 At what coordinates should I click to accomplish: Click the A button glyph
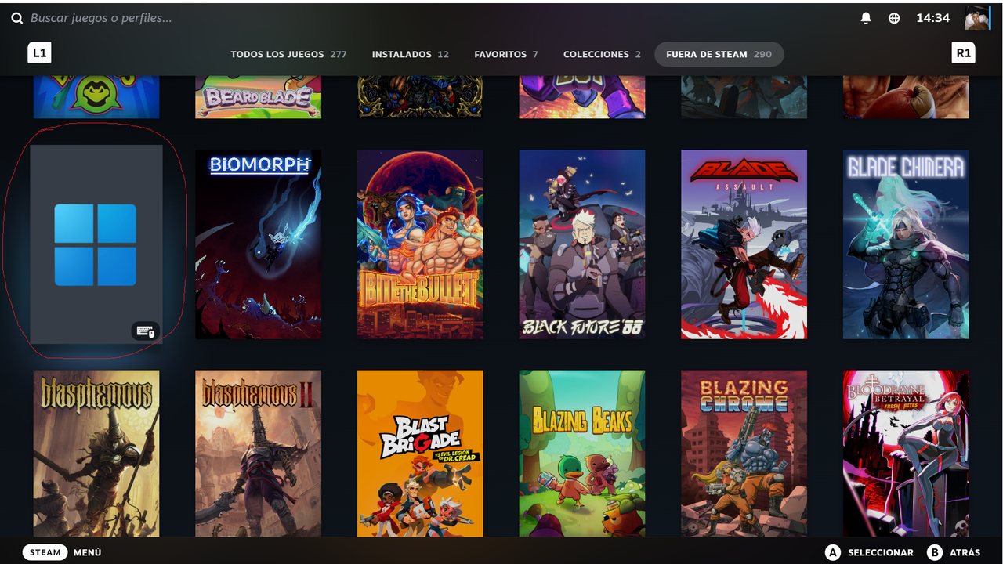tap(833, 552)
